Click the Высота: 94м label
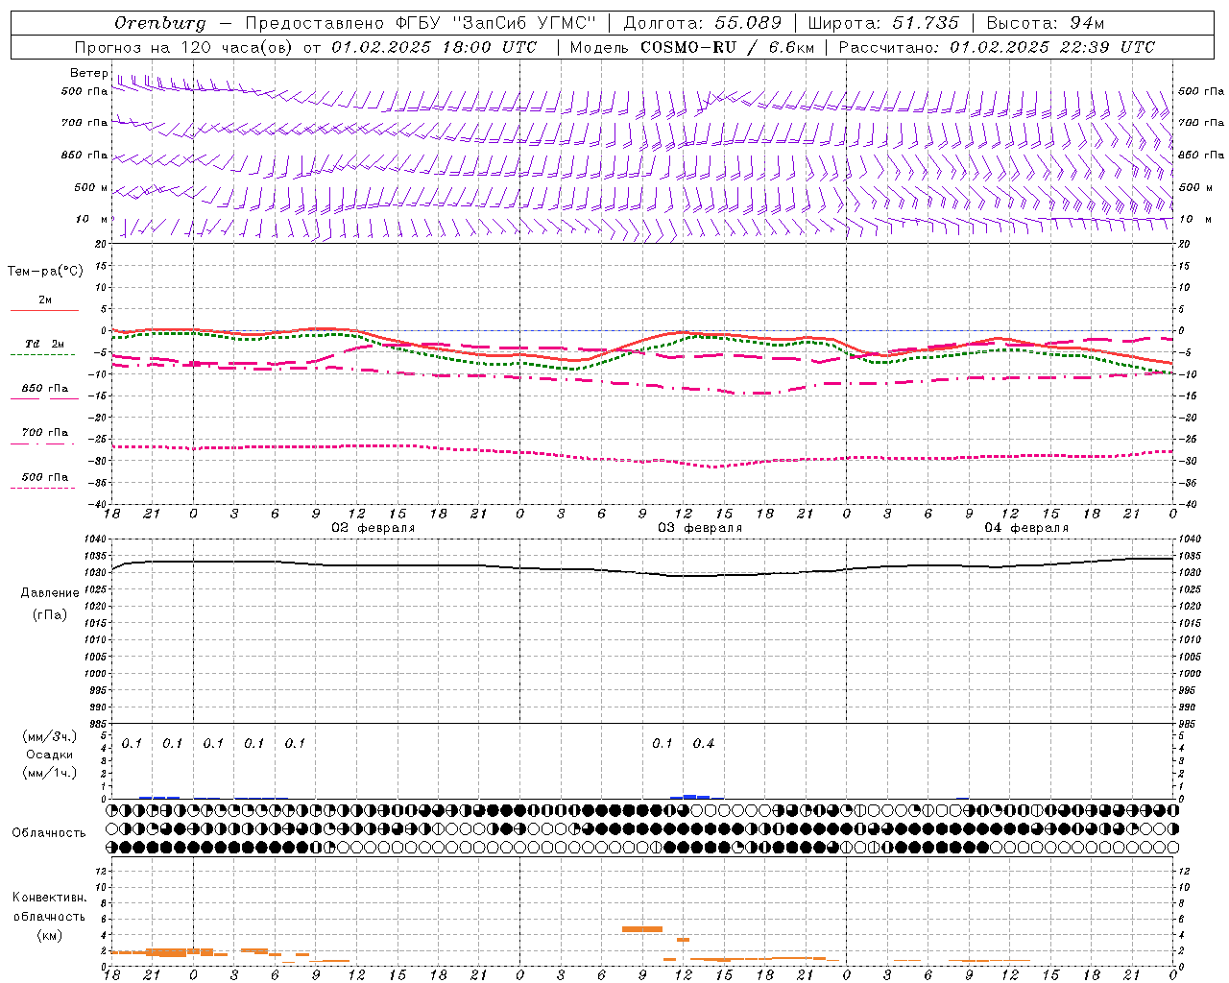This screenshot has width=1229, height=983. click(x=1046, y=23)
